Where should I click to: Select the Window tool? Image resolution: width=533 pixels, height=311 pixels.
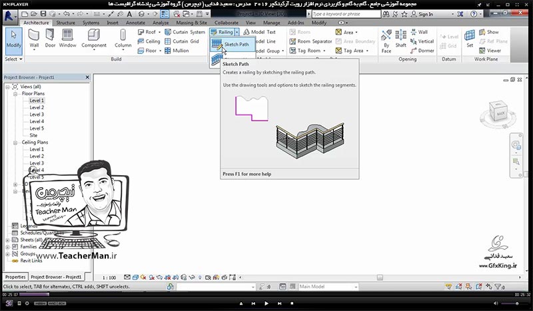click(67, 39)
